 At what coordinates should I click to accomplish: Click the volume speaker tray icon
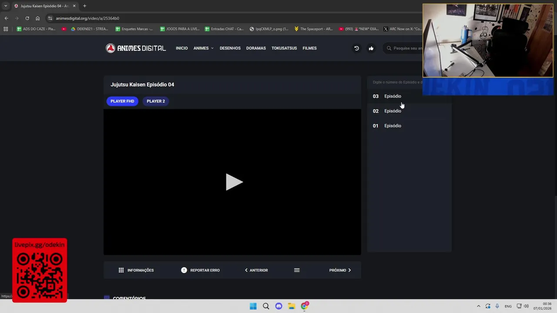[526, 306]
